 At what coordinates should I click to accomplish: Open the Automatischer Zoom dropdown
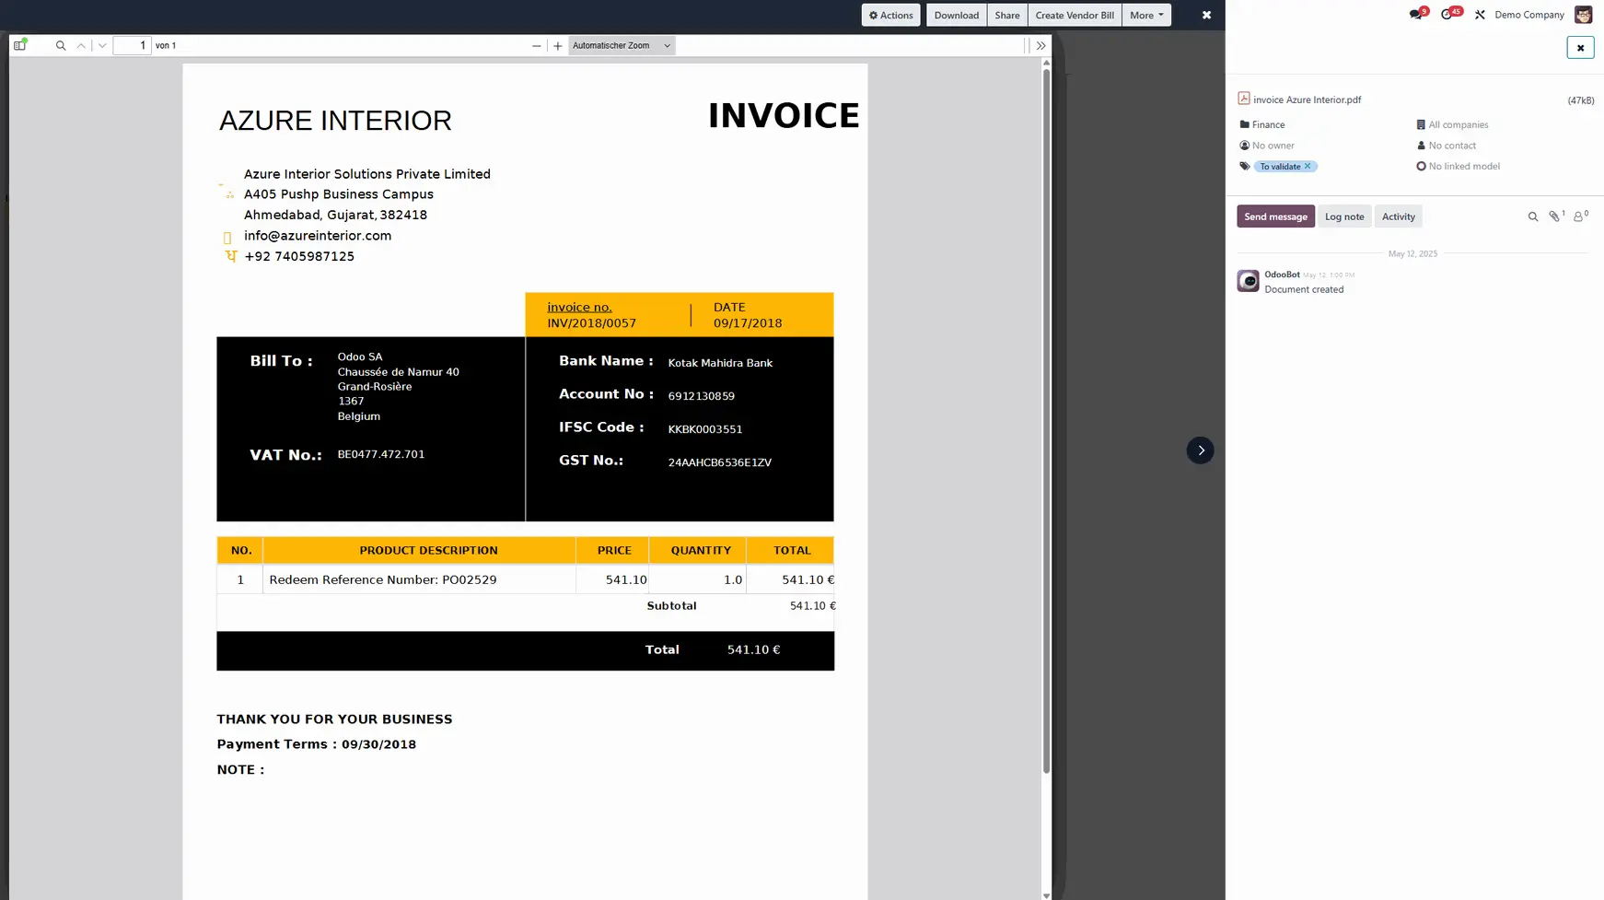pyautogui.click(x=622, y=45)
